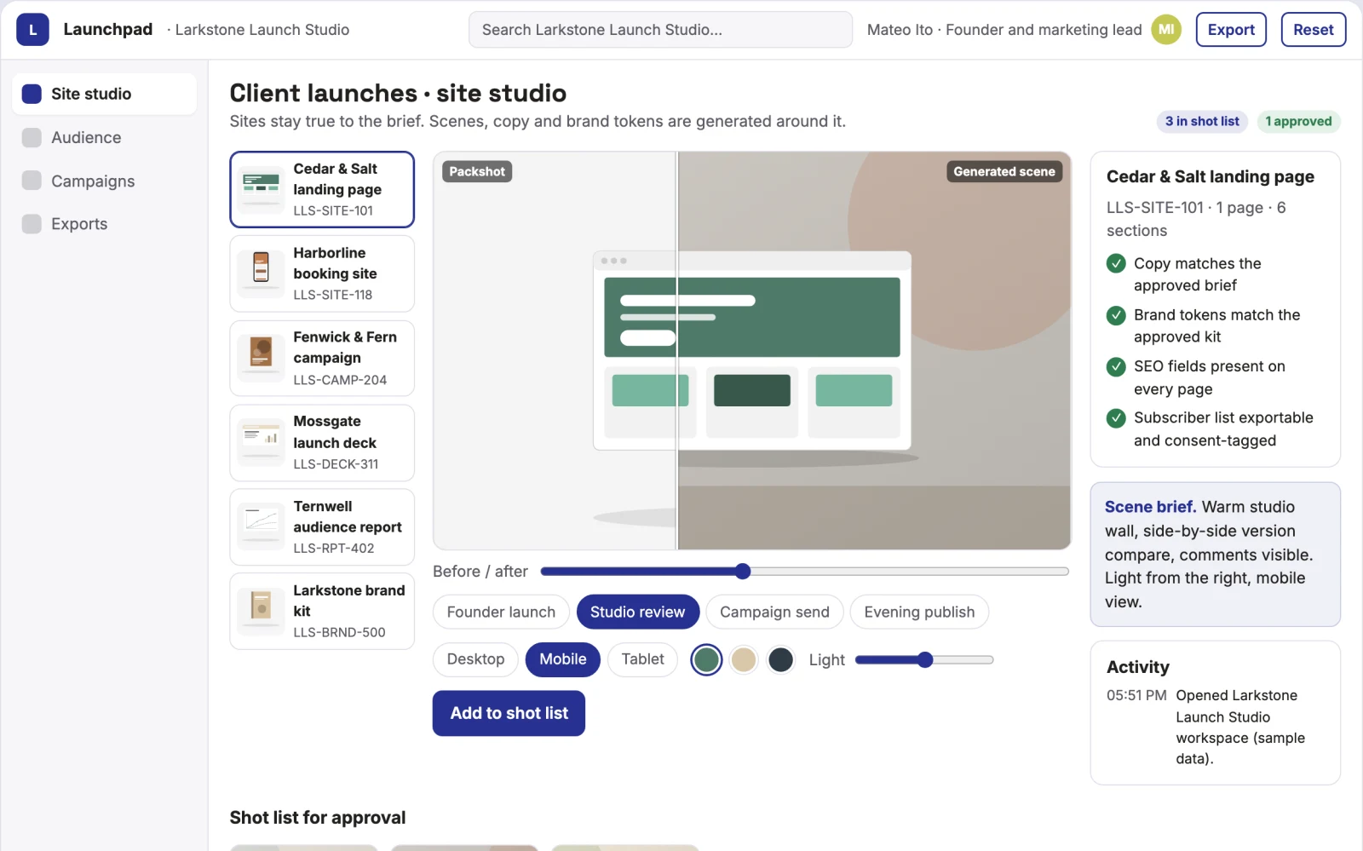1363x851 pixels.
Task: Choose the Founder launch scene preset
Action: [x=501, y=612]
